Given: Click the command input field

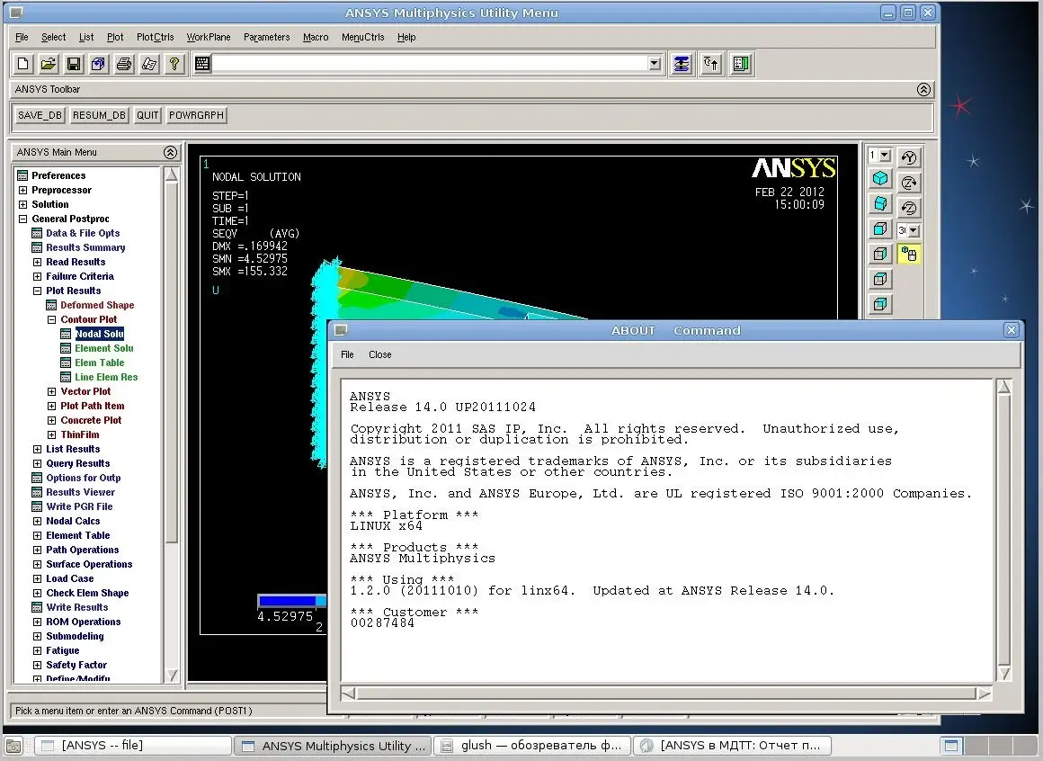Looking at the screenshot, I should click(430, 64).
